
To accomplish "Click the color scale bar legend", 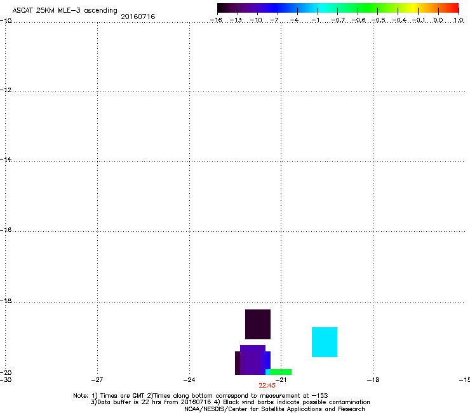I will pos(338,8).
